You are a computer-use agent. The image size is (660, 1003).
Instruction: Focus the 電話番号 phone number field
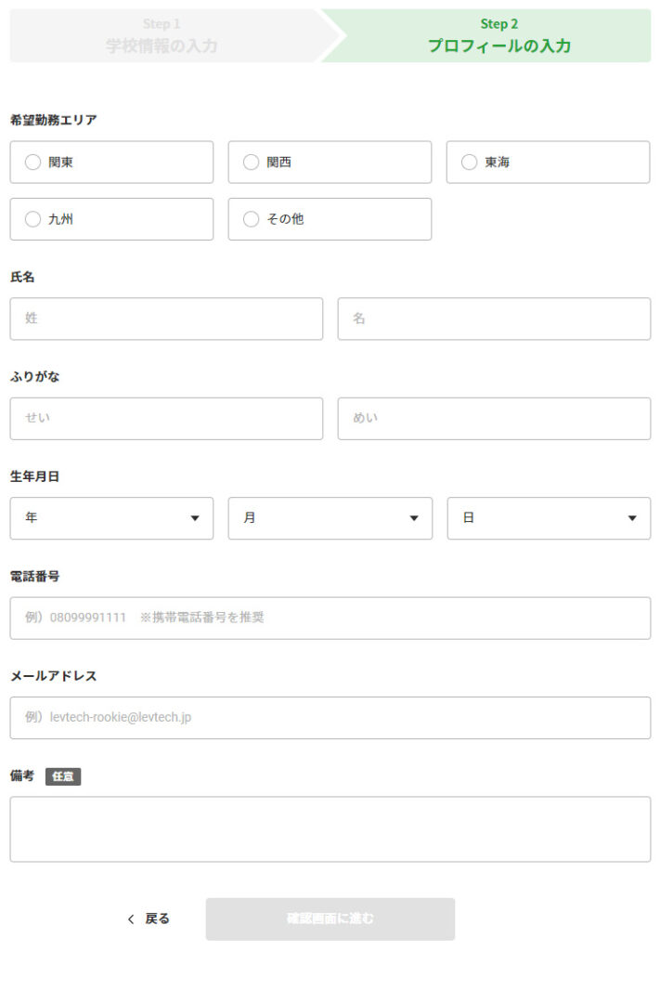(330, 618)
